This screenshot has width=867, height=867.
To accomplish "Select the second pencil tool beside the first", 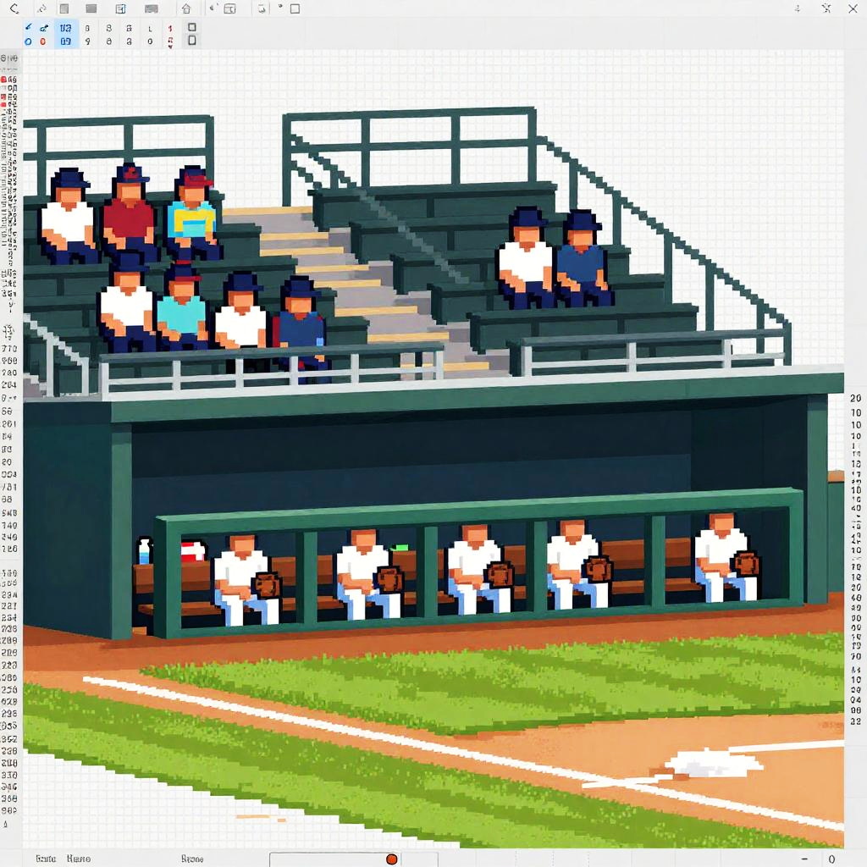I will (x=44, y=27).
